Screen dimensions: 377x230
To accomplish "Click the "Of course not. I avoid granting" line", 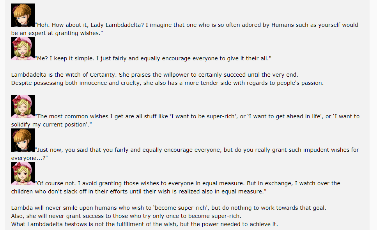I will click(188, 183).
